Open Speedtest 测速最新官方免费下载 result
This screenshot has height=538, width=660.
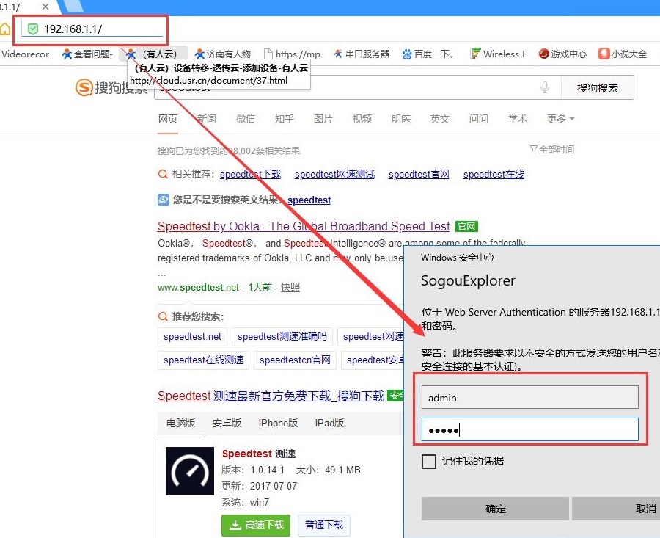click(x=271, y=396)
